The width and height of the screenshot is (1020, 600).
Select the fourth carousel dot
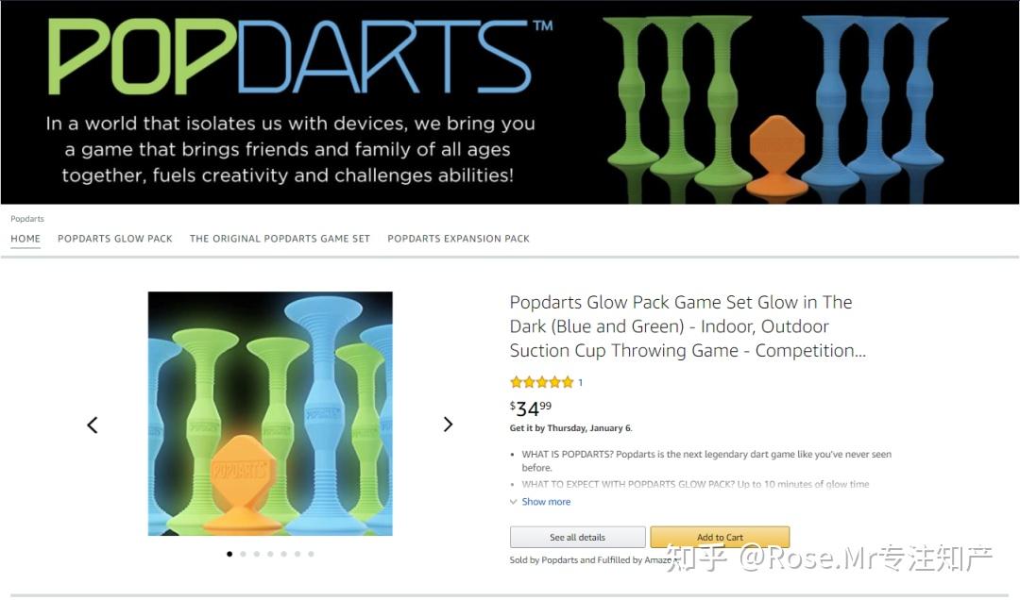coord(271,554)
